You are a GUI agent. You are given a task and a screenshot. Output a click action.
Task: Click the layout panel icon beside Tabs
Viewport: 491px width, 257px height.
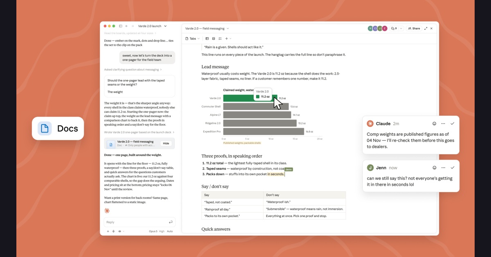coord(207,39)
